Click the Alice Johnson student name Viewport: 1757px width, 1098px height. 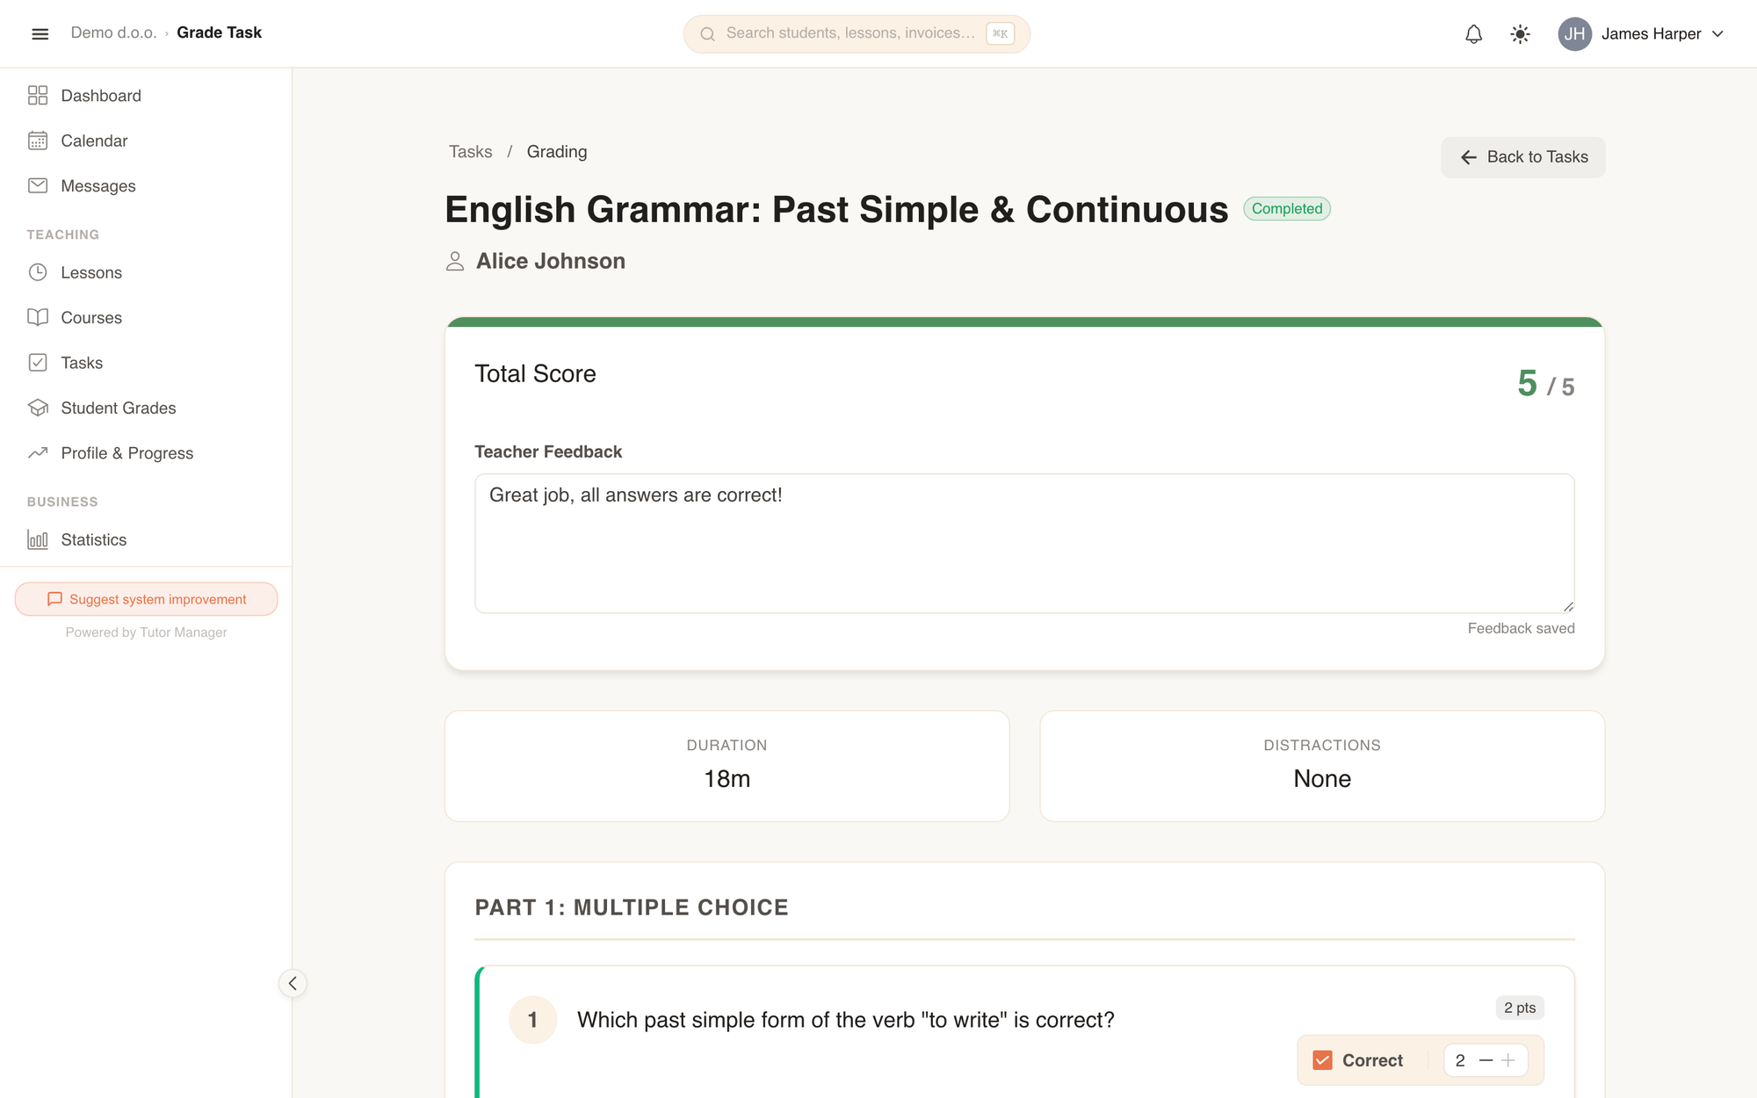[551, 261]
